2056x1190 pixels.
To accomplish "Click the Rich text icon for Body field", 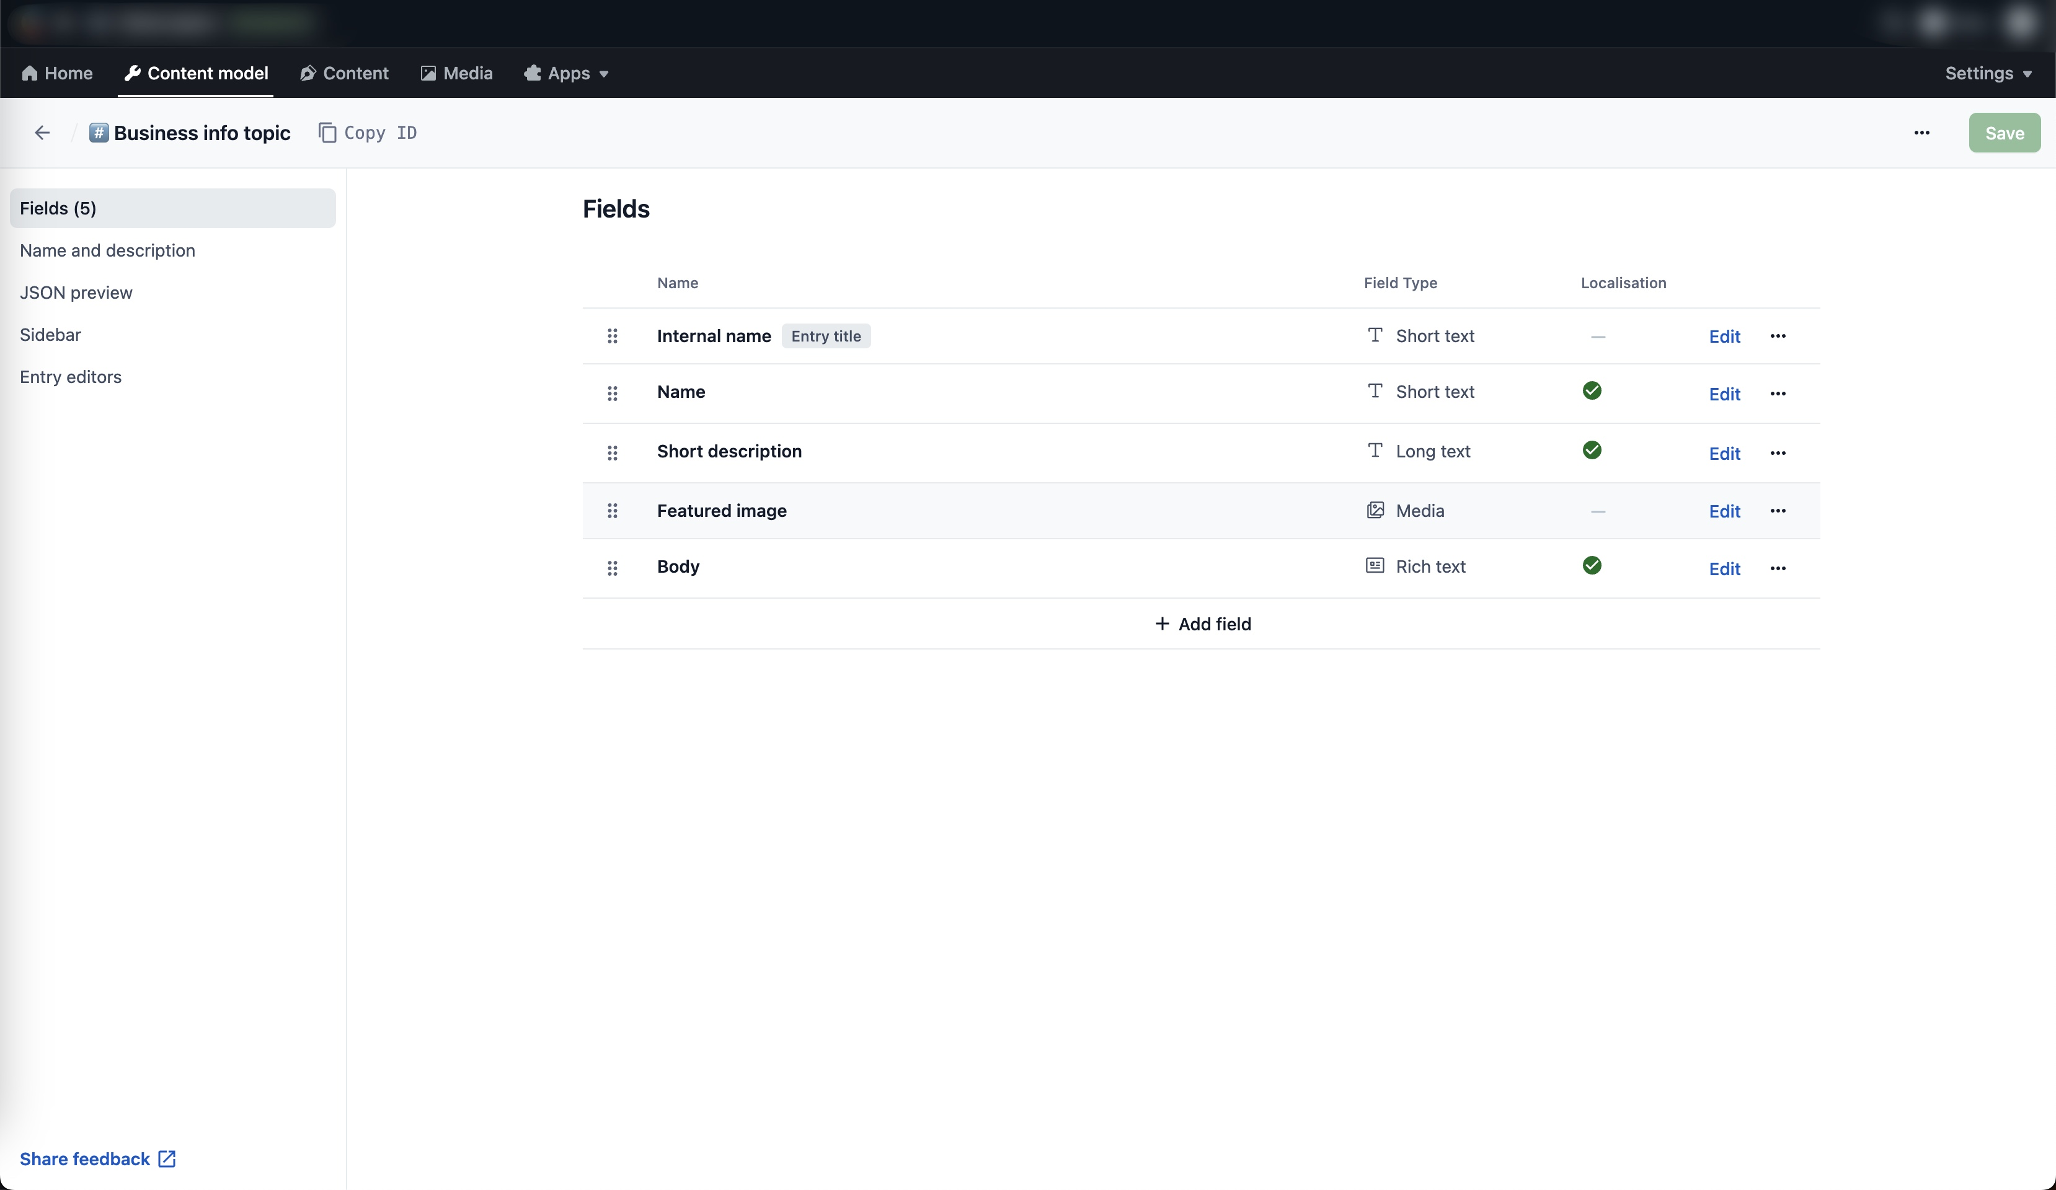I will click(x=1373, y=565).
